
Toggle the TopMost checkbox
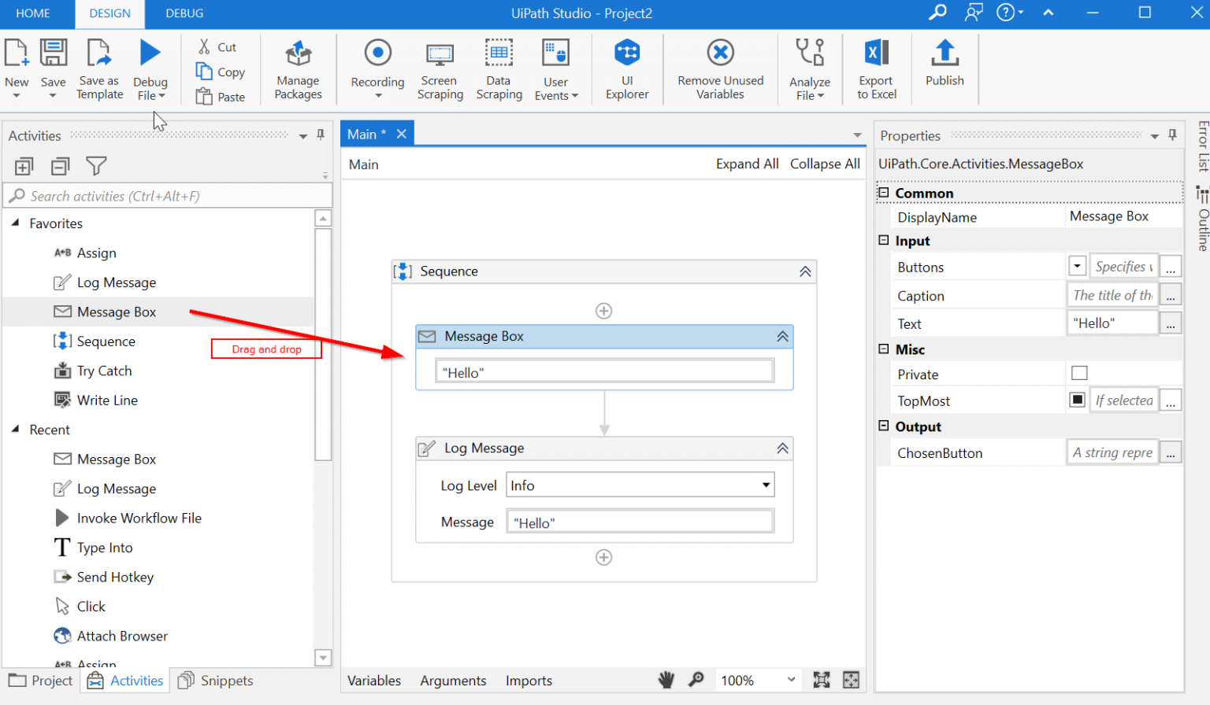tap(1078, 400)
